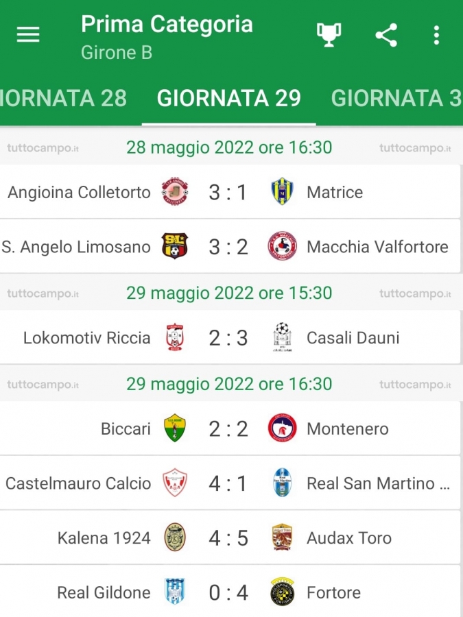Viewport: 463px width, 617px height.
Task: Tap the Fortore team crest
Action: click(283, 592)
